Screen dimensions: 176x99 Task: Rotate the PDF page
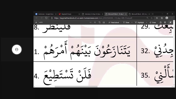coord(99,22)
